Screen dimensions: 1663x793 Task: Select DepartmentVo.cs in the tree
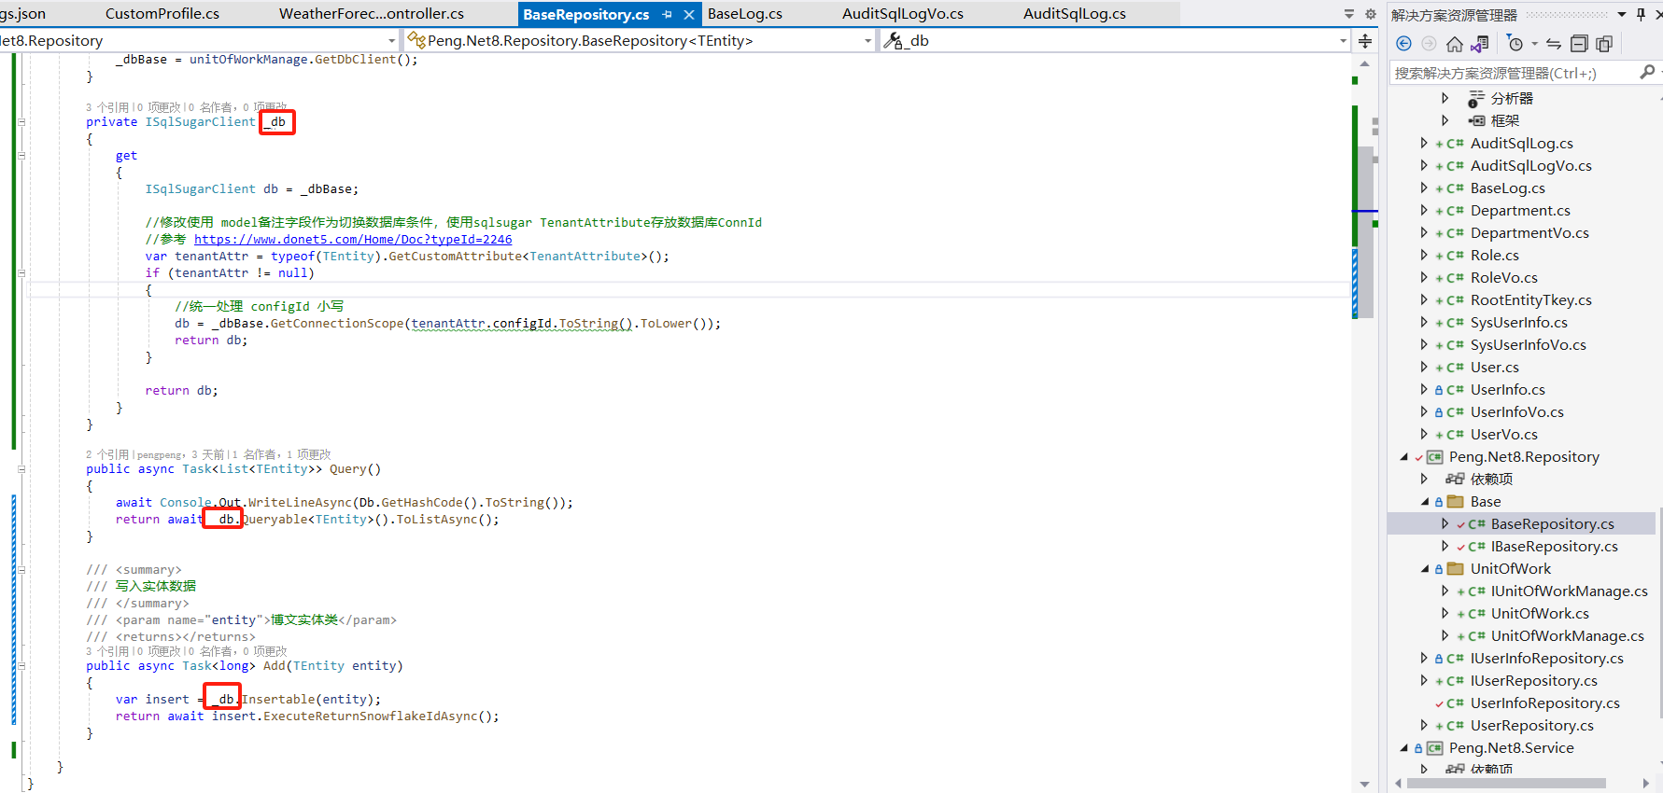point(1529,233)
